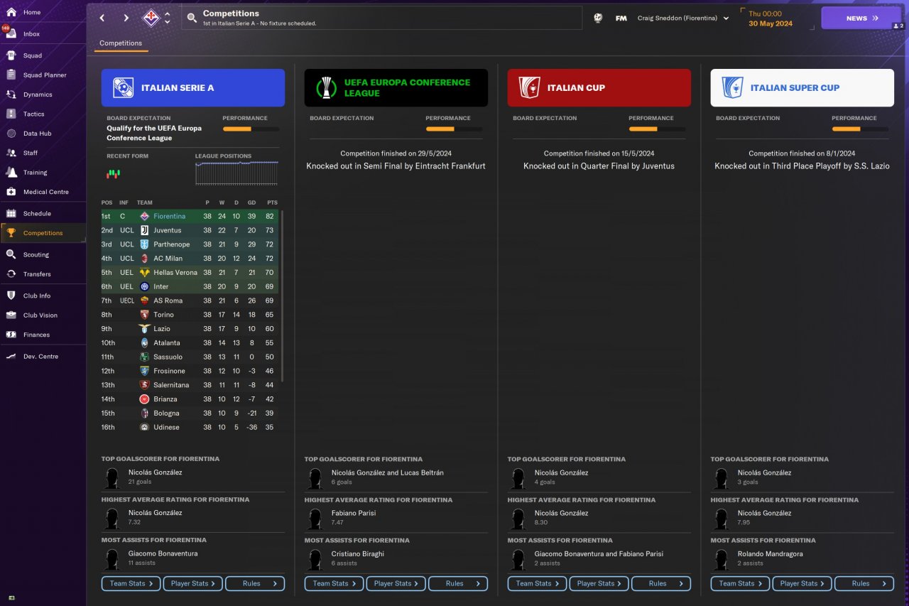909x606 pixels.
Task: Click Cristiano Biraghi under most assists
Action: tap(358, 553)
